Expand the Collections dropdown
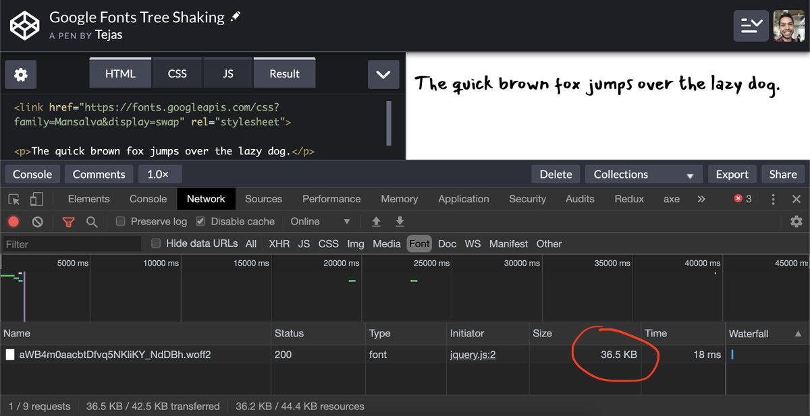Screen dimensions: 810x416 [643, 174]
